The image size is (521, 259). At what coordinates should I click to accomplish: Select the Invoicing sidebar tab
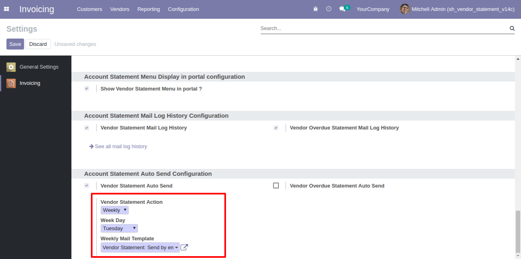pyautogui.click(x=36, y=83)
